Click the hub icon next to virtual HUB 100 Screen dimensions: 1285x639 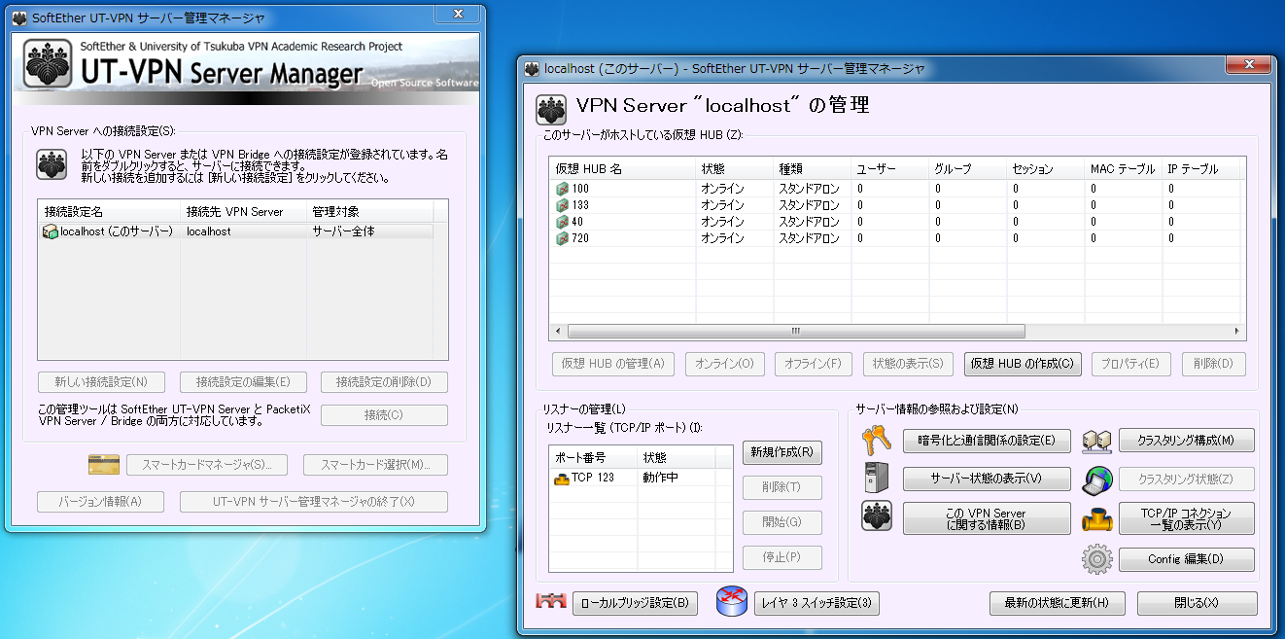pyautogui.click(x=563, y=189)
